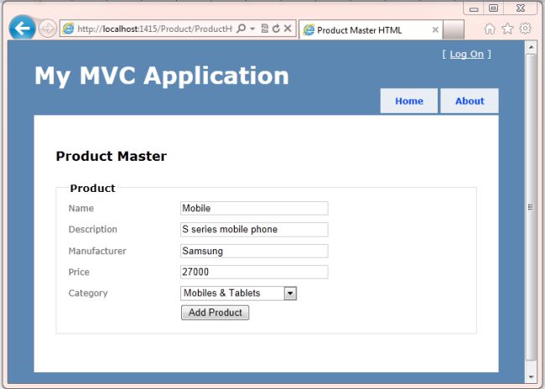Click the compatibility view icon

click(264, 29)
